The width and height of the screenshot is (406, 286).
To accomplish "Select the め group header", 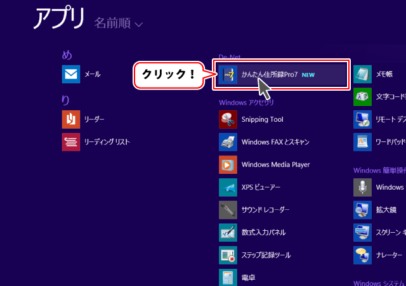I will [67, 55].
